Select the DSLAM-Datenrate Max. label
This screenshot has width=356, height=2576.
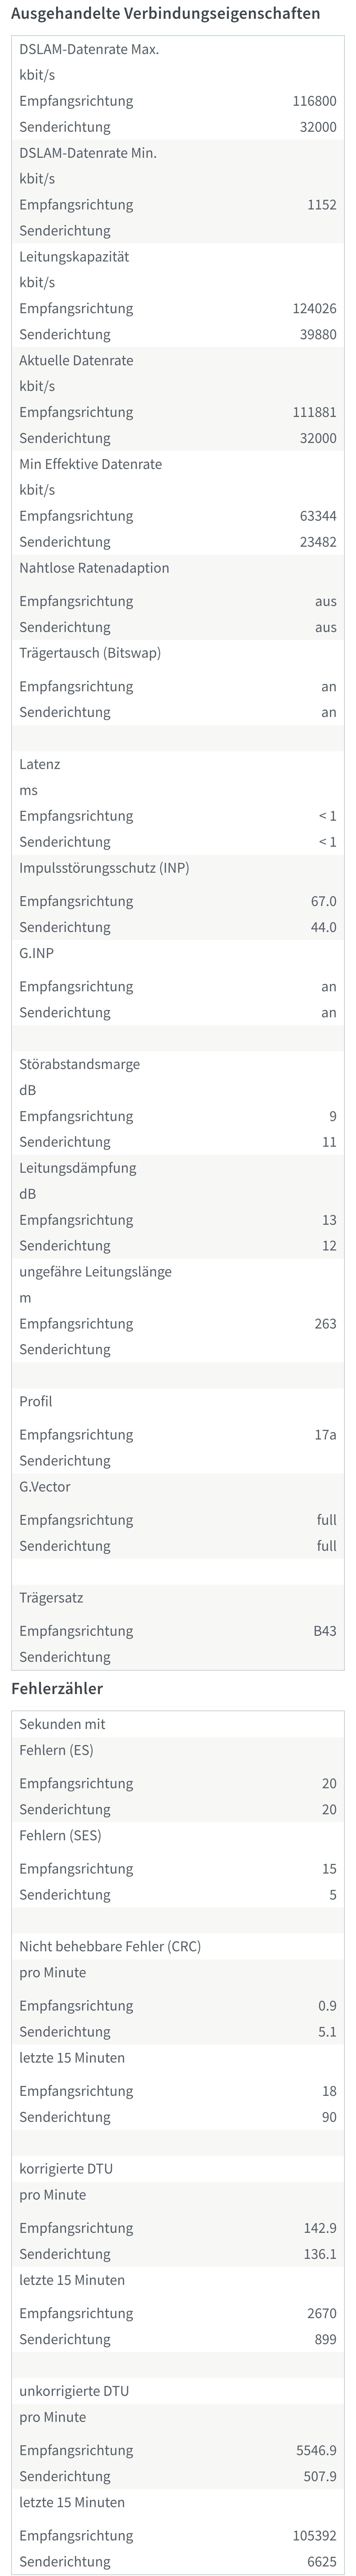point(89,49)
